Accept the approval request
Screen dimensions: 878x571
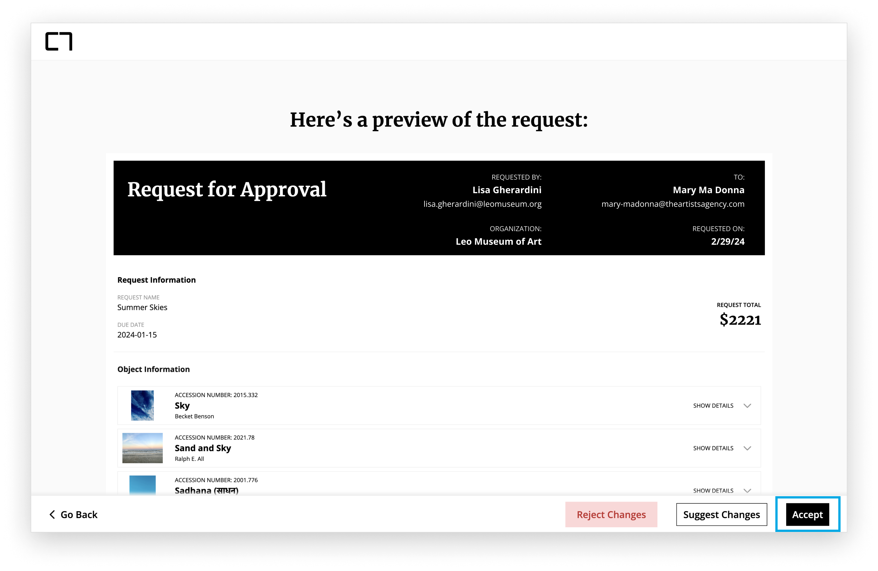click(x=807, y=514)
